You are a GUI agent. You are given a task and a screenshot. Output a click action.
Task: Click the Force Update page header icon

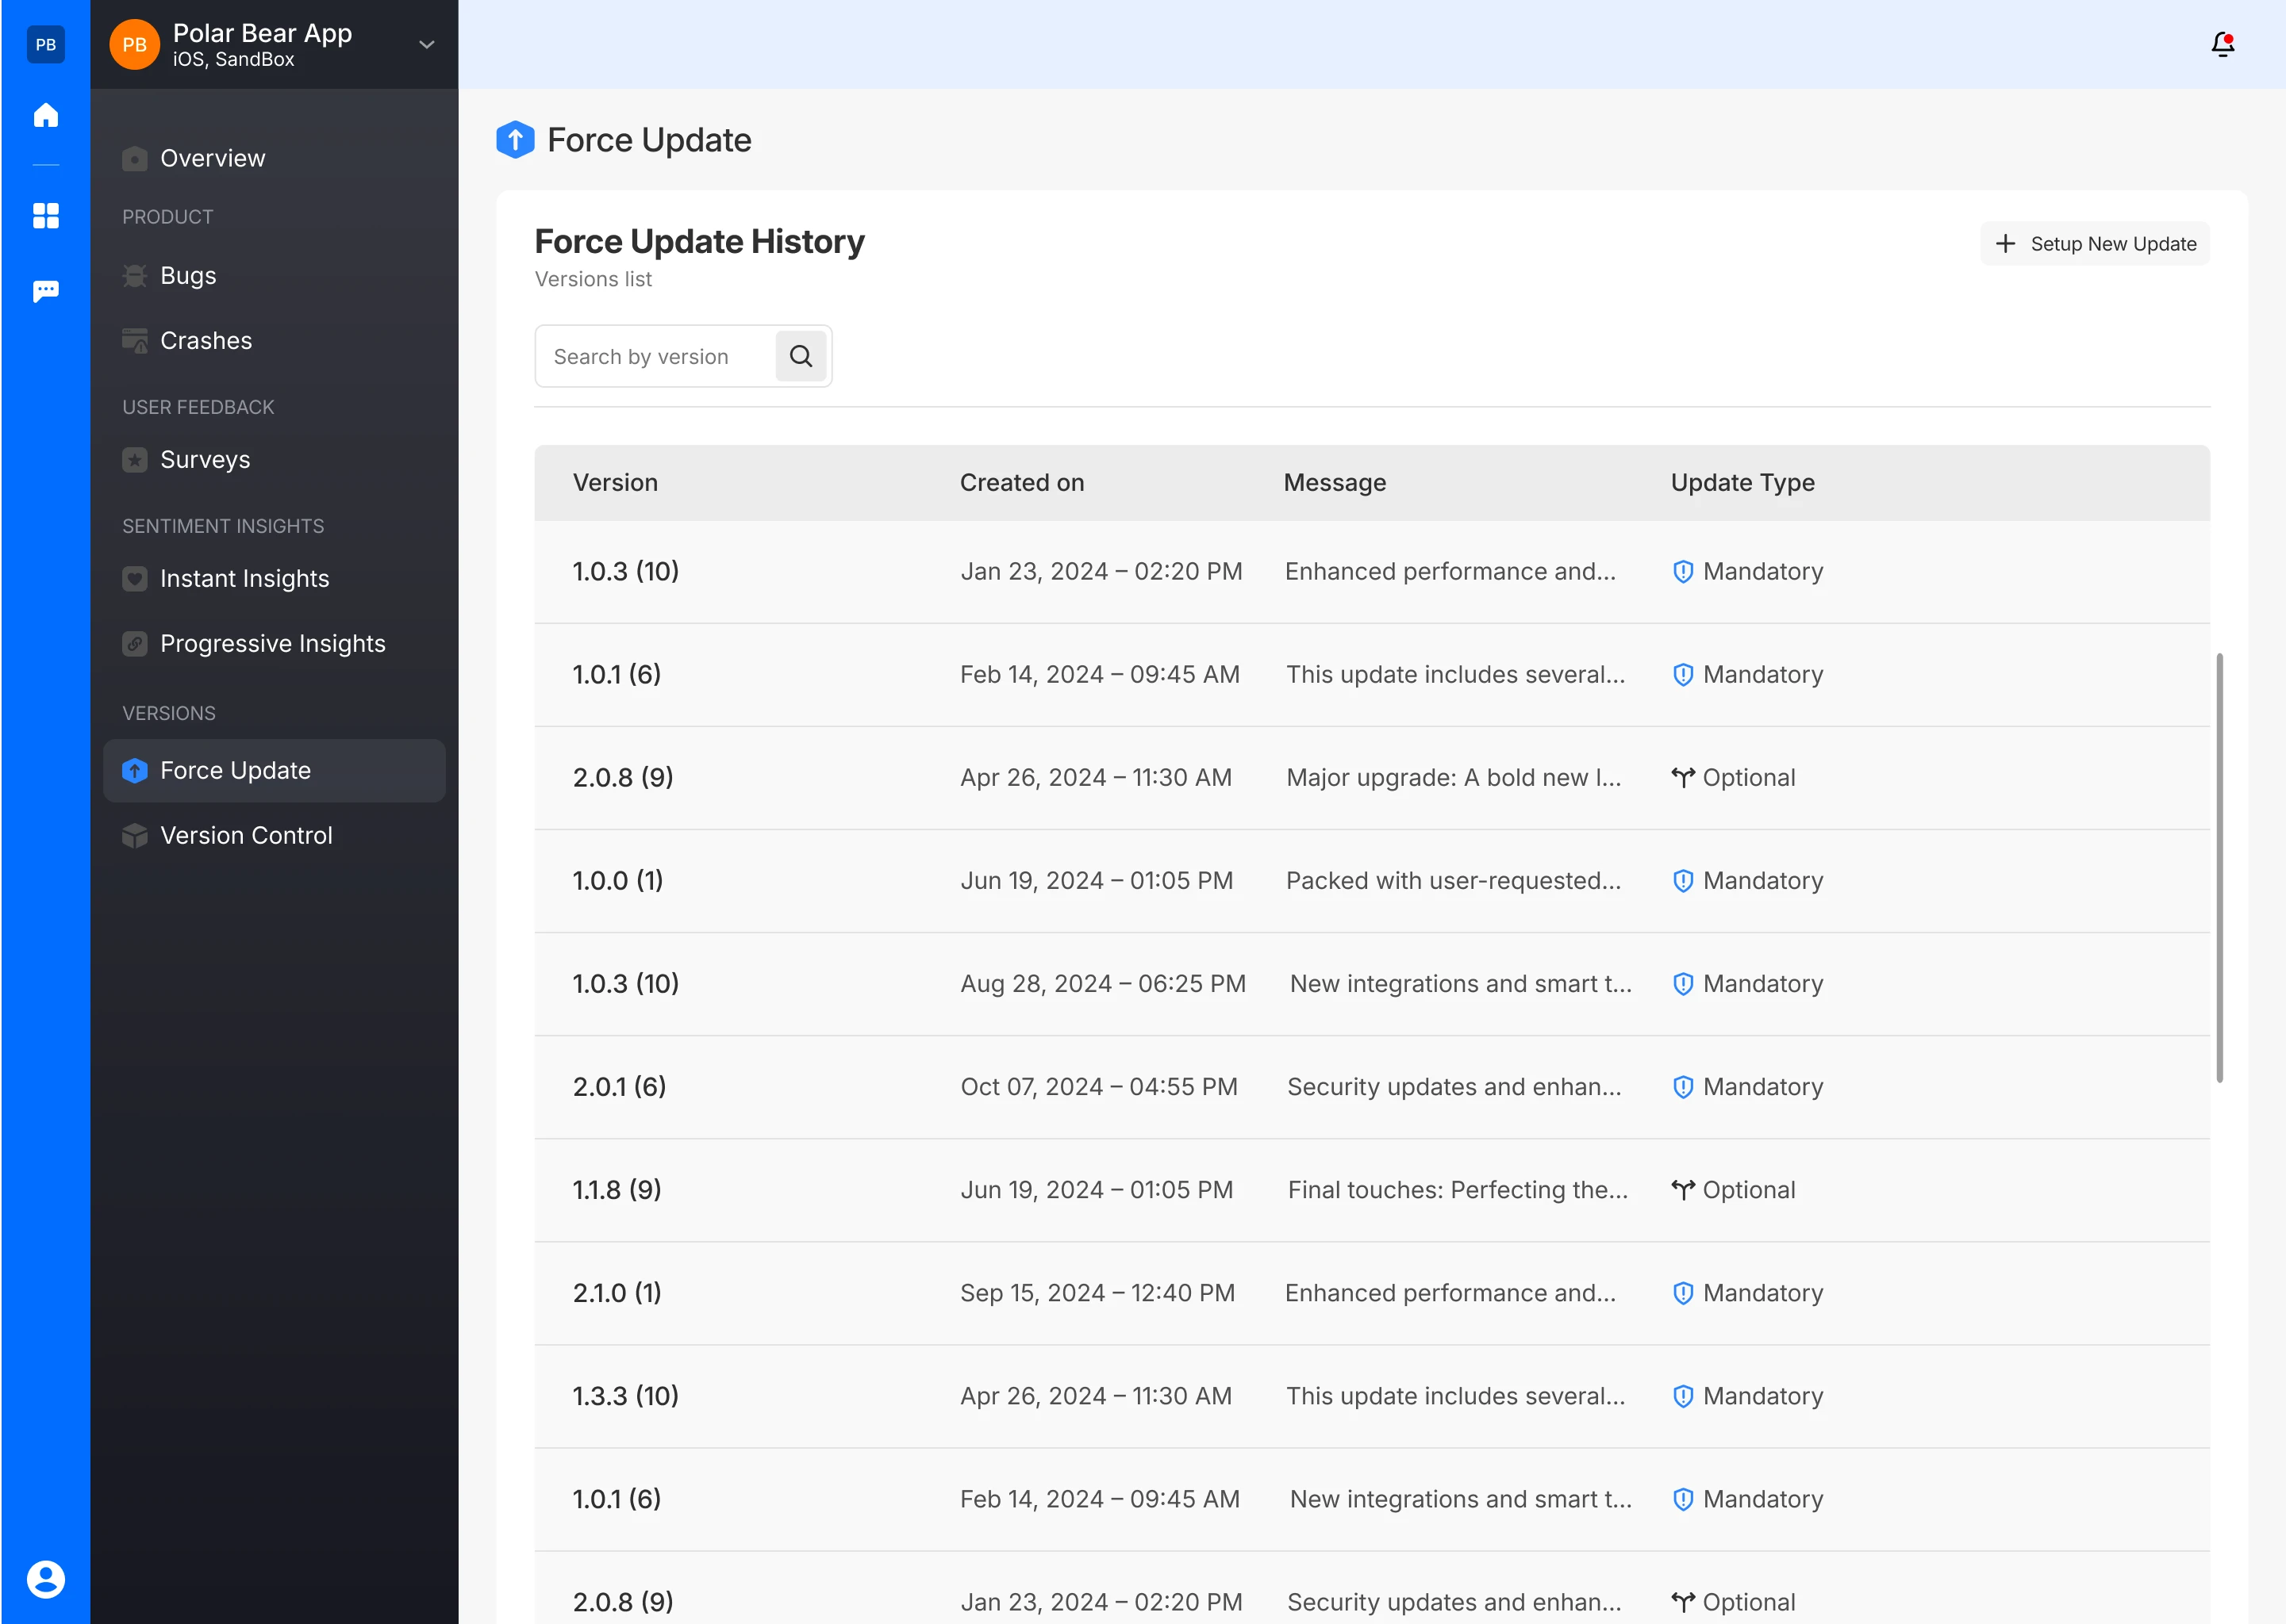point(515,140)
